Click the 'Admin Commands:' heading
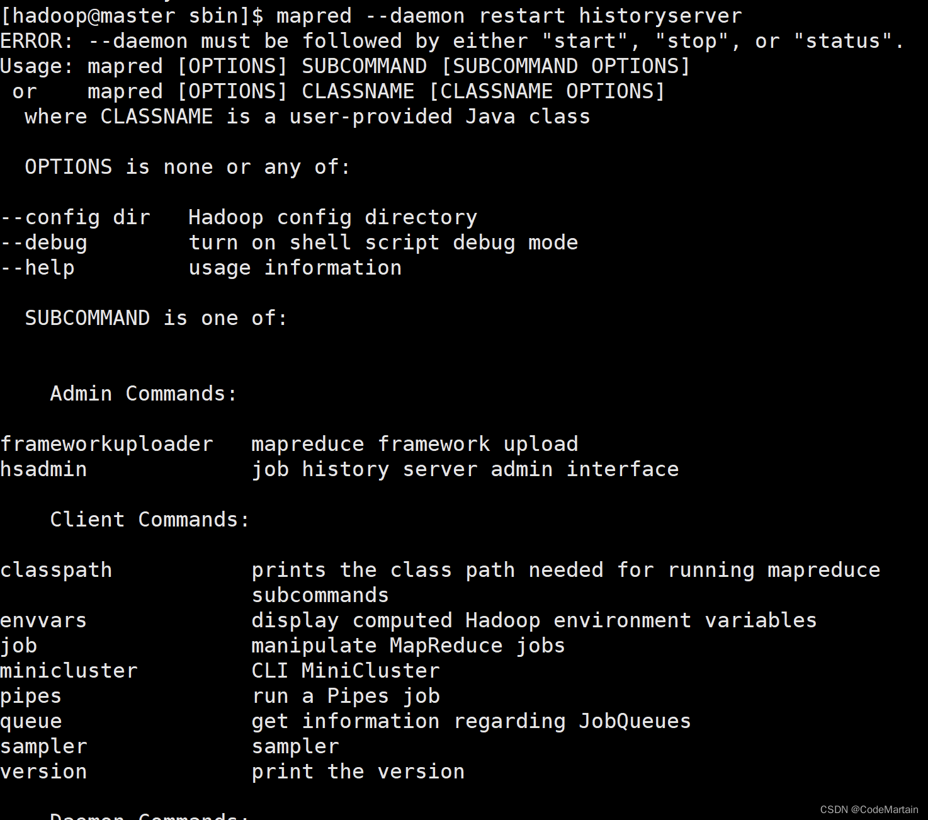Image resolution: width=928 pixels, height=820 pixels. (144, 394)
